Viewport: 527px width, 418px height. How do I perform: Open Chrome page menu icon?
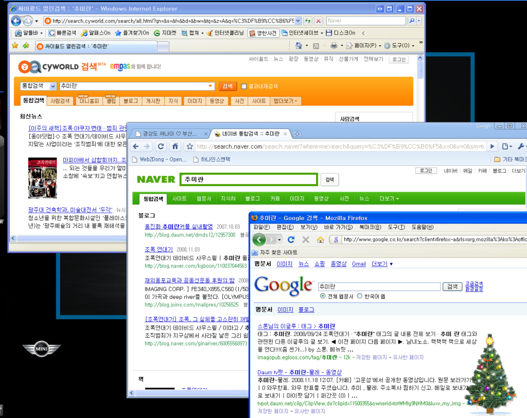click(507, 147)
